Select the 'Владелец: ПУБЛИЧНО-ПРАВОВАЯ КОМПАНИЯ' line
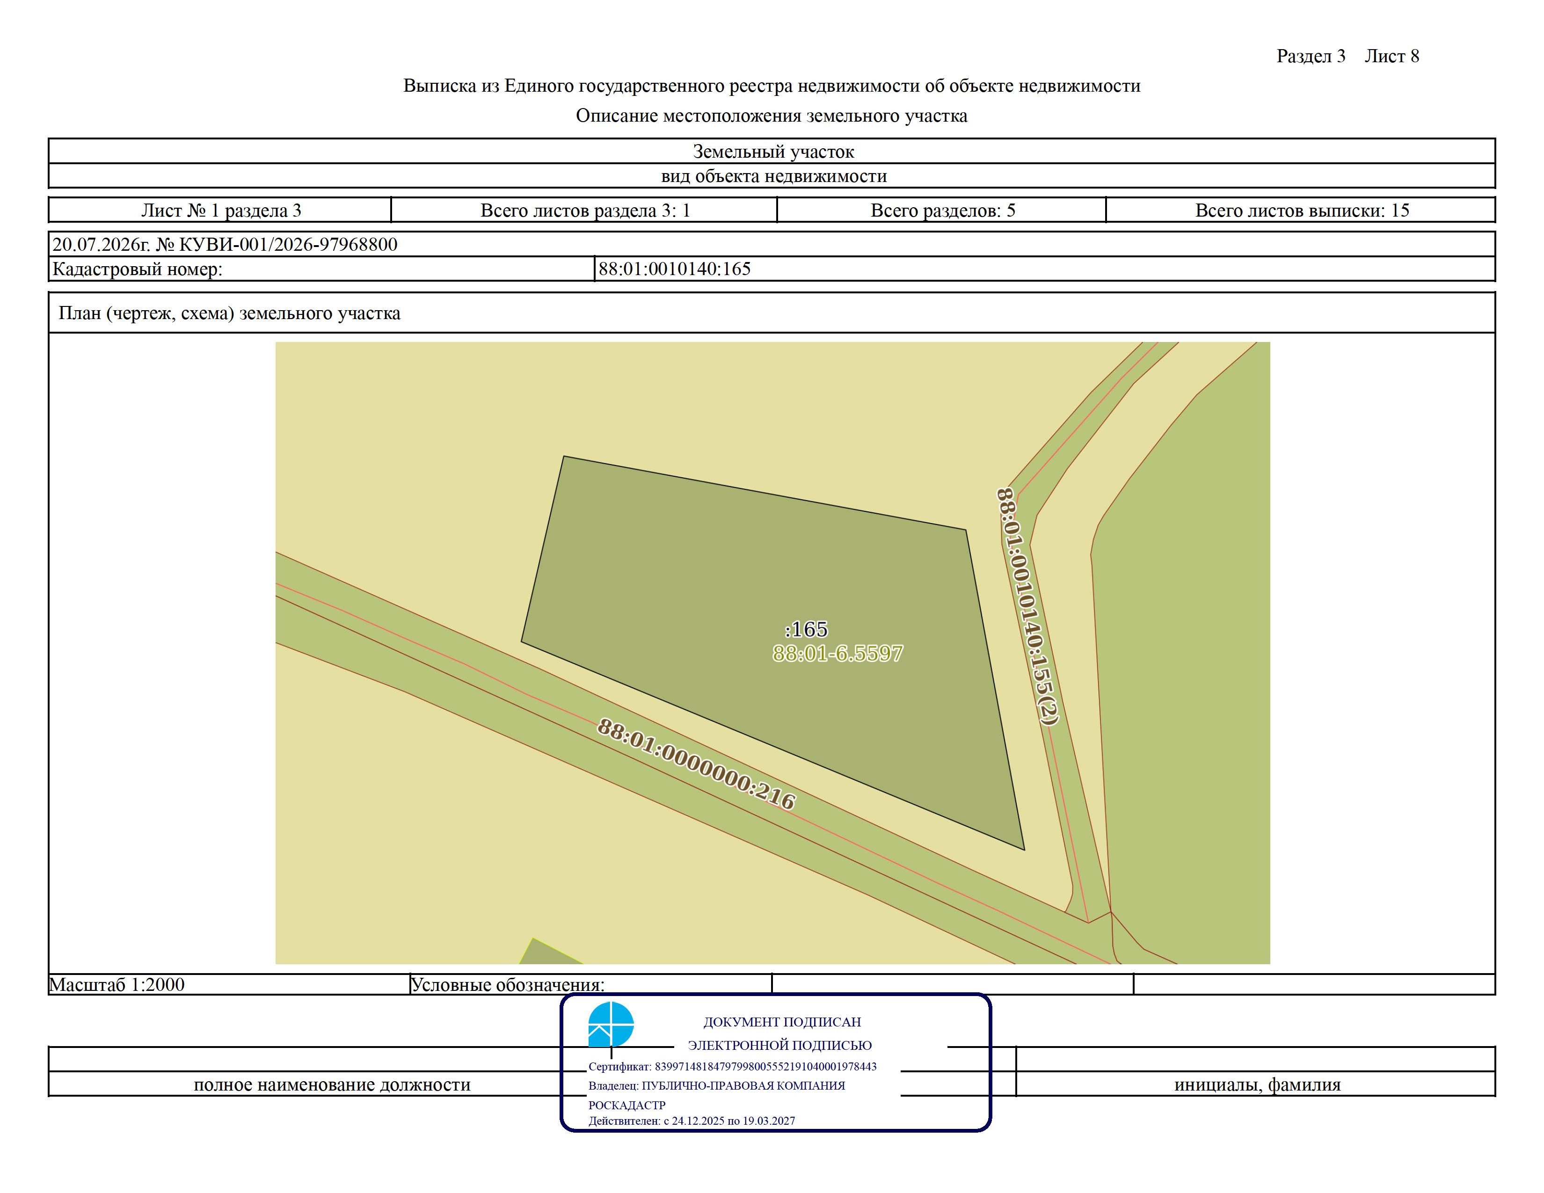Image resolution: width=1544 pixels, height=1193 pixels. [717, 1085]
